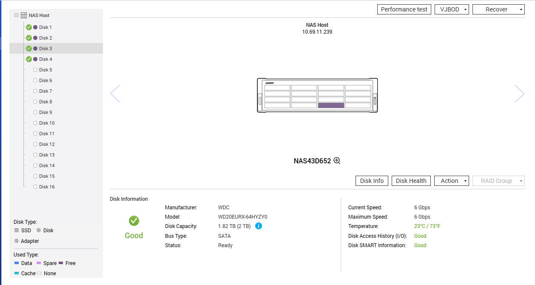Select Disk 2 in the tree

46,38
